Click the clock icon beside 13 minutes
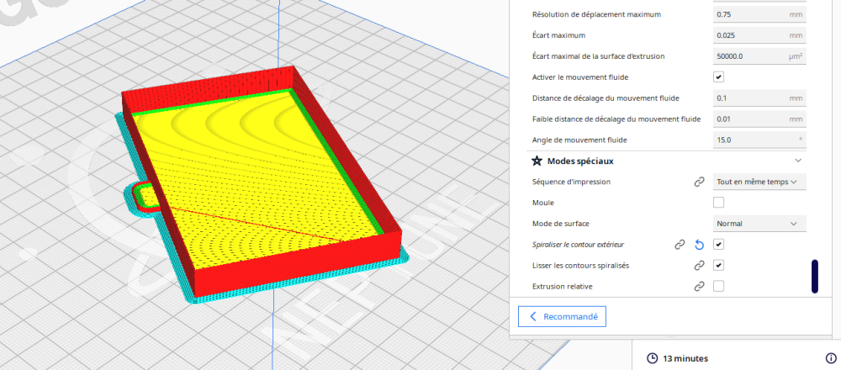Image resolution: width=841 pixels, height=370 pixels. pos(653,358)
